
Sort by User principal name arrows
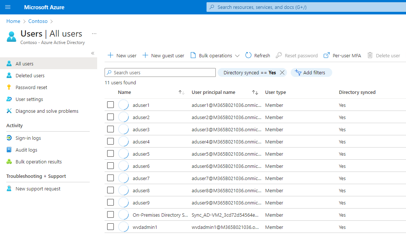(x=255, y=92)
